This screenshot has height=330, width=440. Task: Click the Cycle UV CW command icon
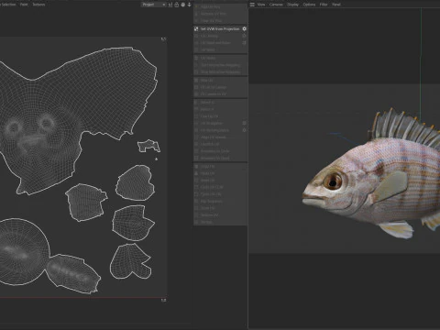(x=196, y=194)
